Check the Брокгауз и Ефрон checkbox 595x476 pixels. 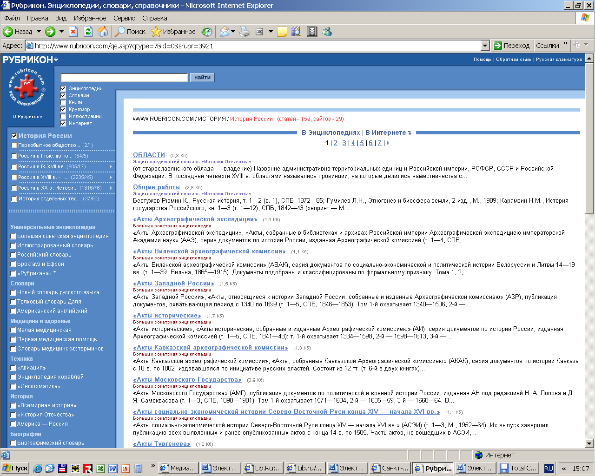pos(13,264)
